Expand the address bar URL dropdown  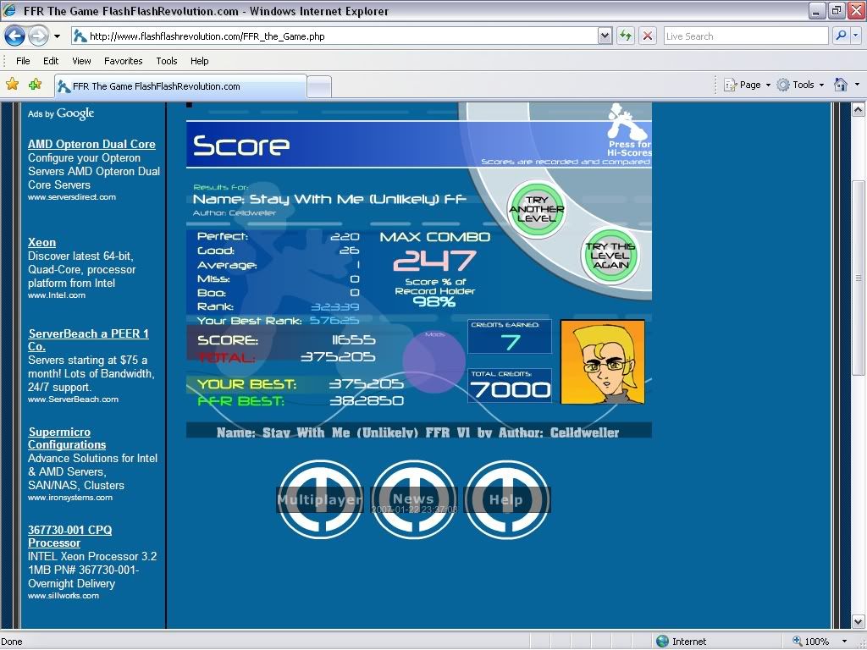point(605,36)
